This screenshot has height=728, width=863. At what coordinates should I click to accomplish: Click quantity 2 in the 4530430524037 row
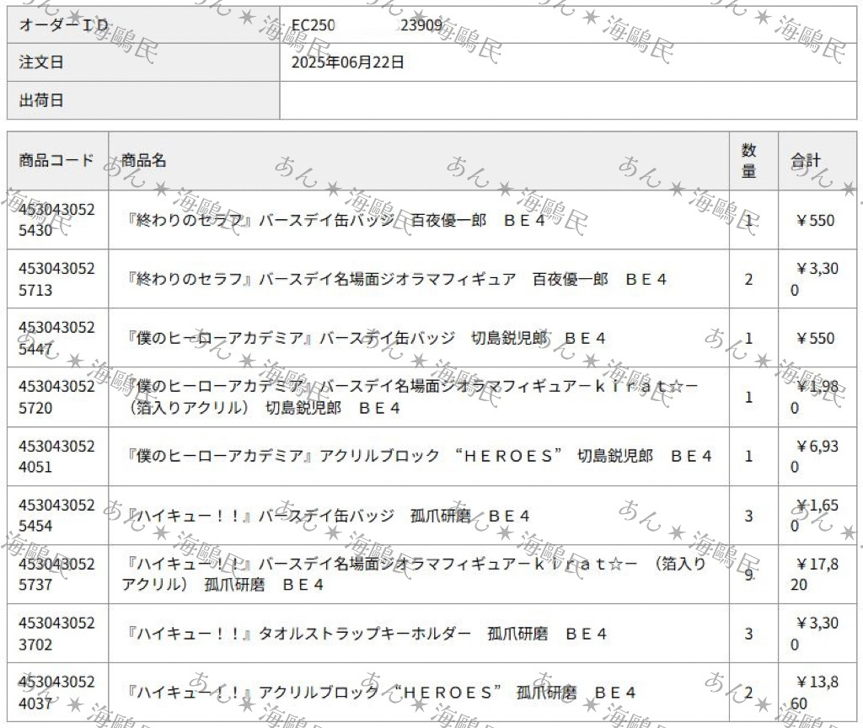pyautogui.click(x=748, y=693)
